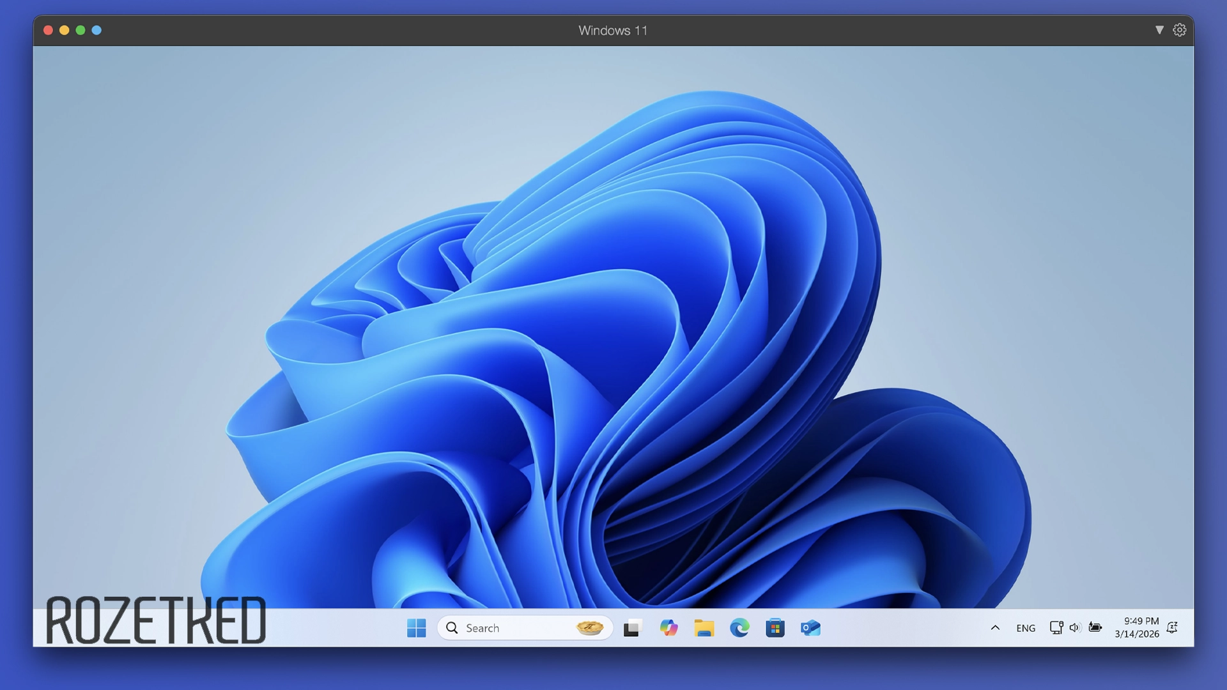Screen dimensions: 1227x690
Task: Launch Outlook from the taskbar
Action: coord(810,628)
